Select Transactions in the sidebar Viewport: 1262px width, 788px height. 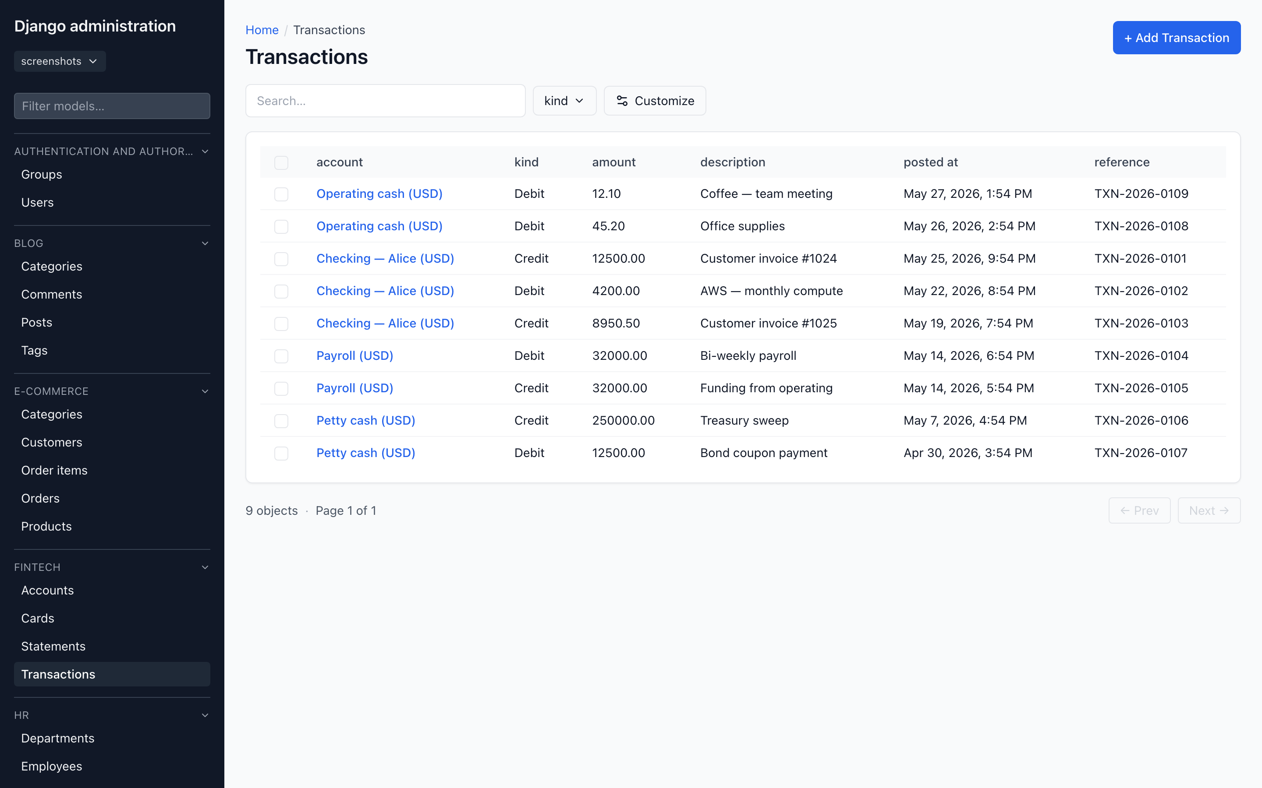coord(112,674)
